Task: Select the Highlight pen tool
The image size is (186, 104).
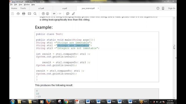Action: (x=74, y=14)
